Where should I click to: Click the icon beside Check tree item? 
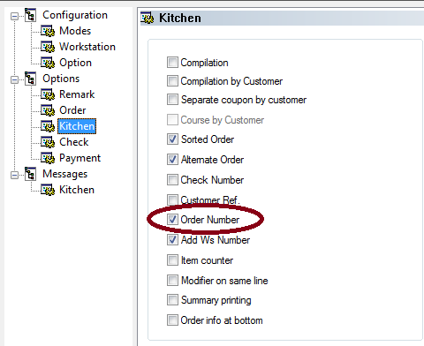click(48, 142)
